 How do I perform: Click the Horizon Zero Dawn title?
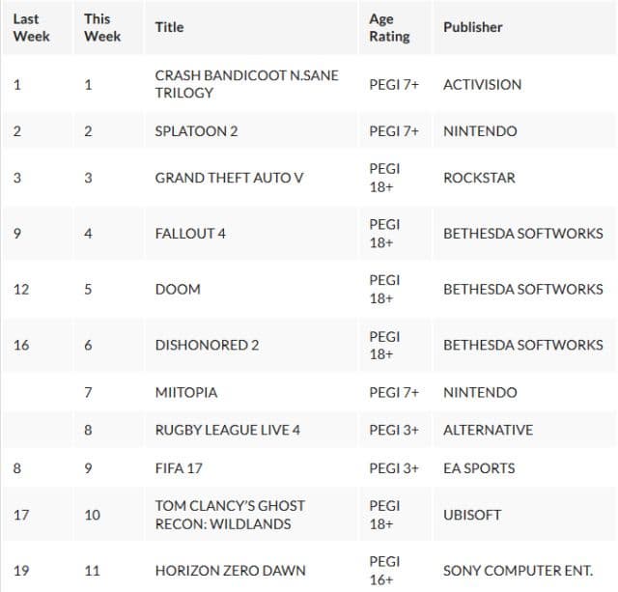click(230, 571)
